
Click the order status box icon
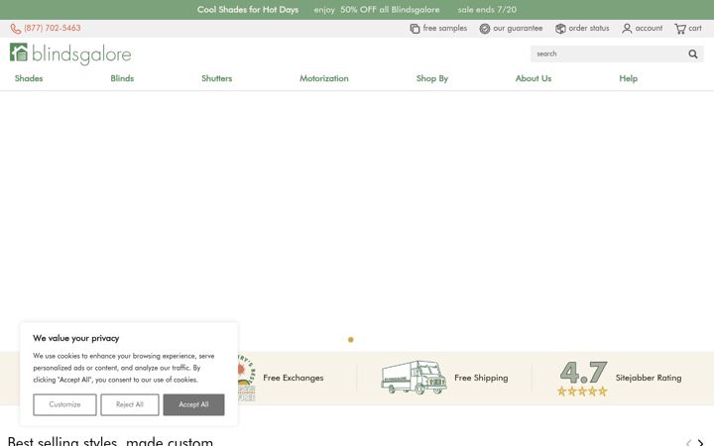click(560, 29)
